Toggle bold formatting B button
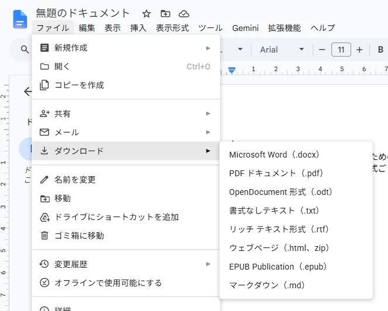This screenshot has height=311, width=388. tap(380, 50)
